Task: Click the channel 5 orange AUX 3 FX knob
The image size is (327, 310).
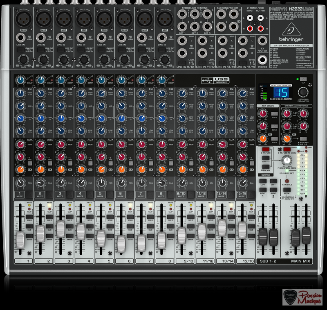Action: [101, 170]
